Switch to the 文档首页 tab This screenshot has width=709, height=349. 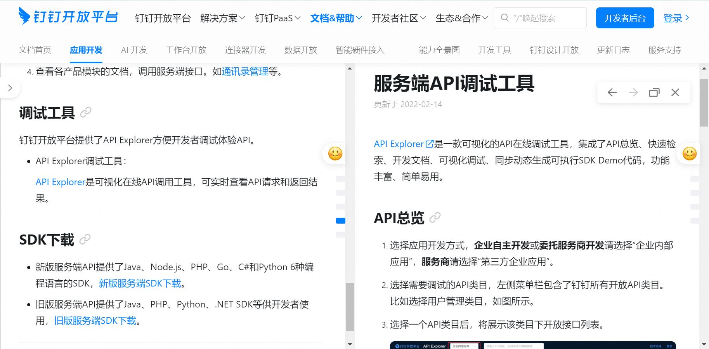(x=35, y=50)
